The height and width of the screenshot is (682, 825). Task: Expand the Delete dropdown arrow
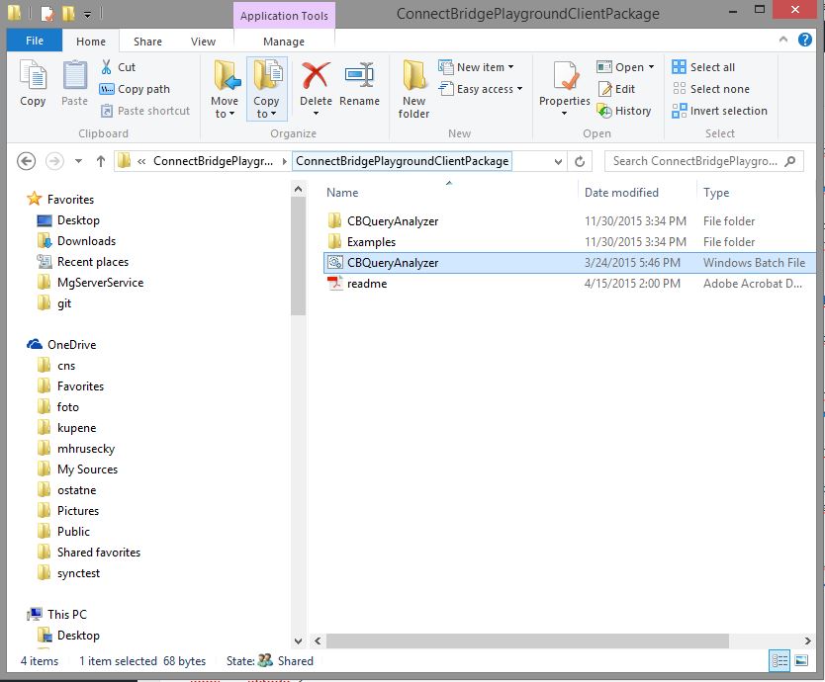click(316, 113)
